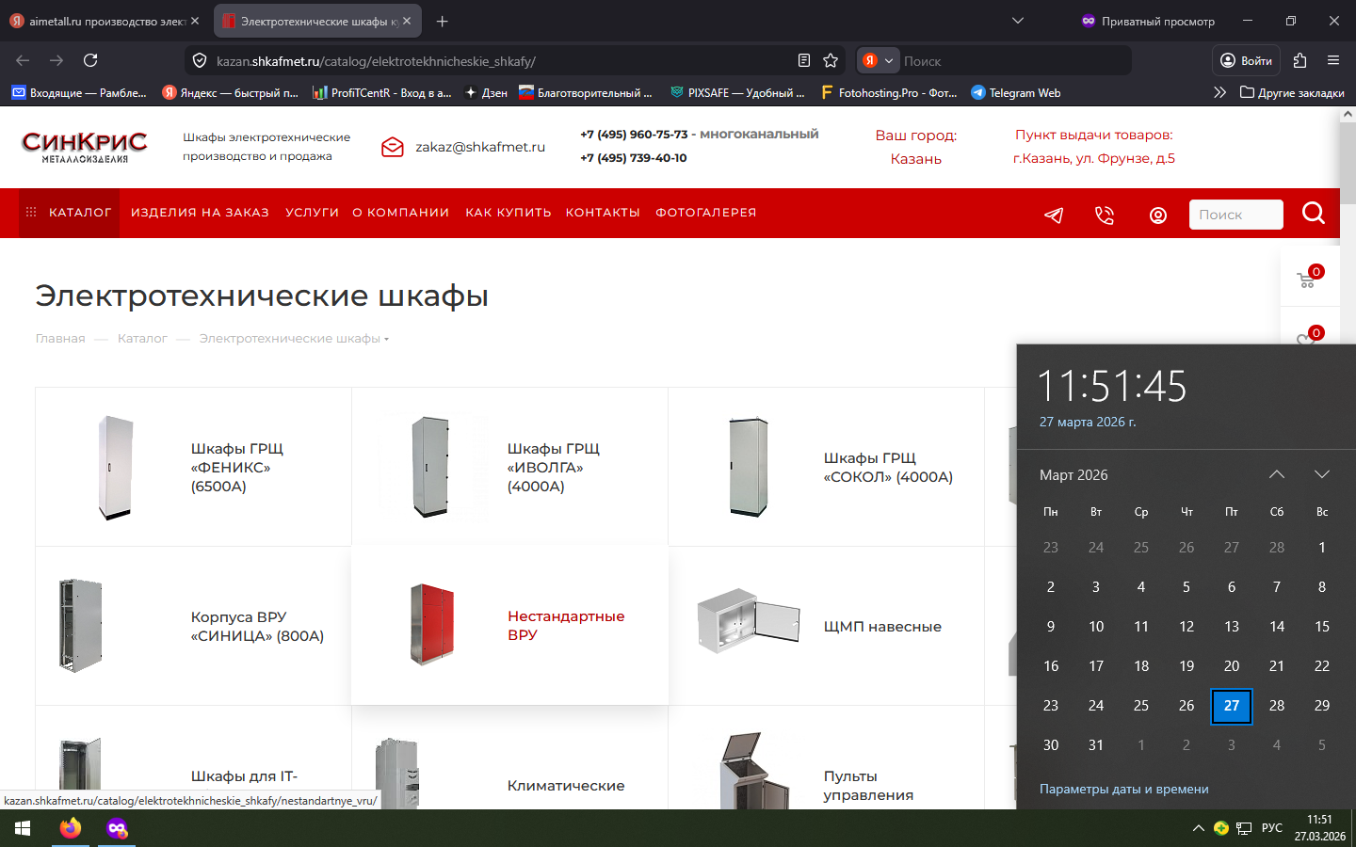Click the Шкафы ГРЩ «ФЕНИКС» cabinet image
Viewport: 1356px width, 847px height.
(x=116, y=468)
